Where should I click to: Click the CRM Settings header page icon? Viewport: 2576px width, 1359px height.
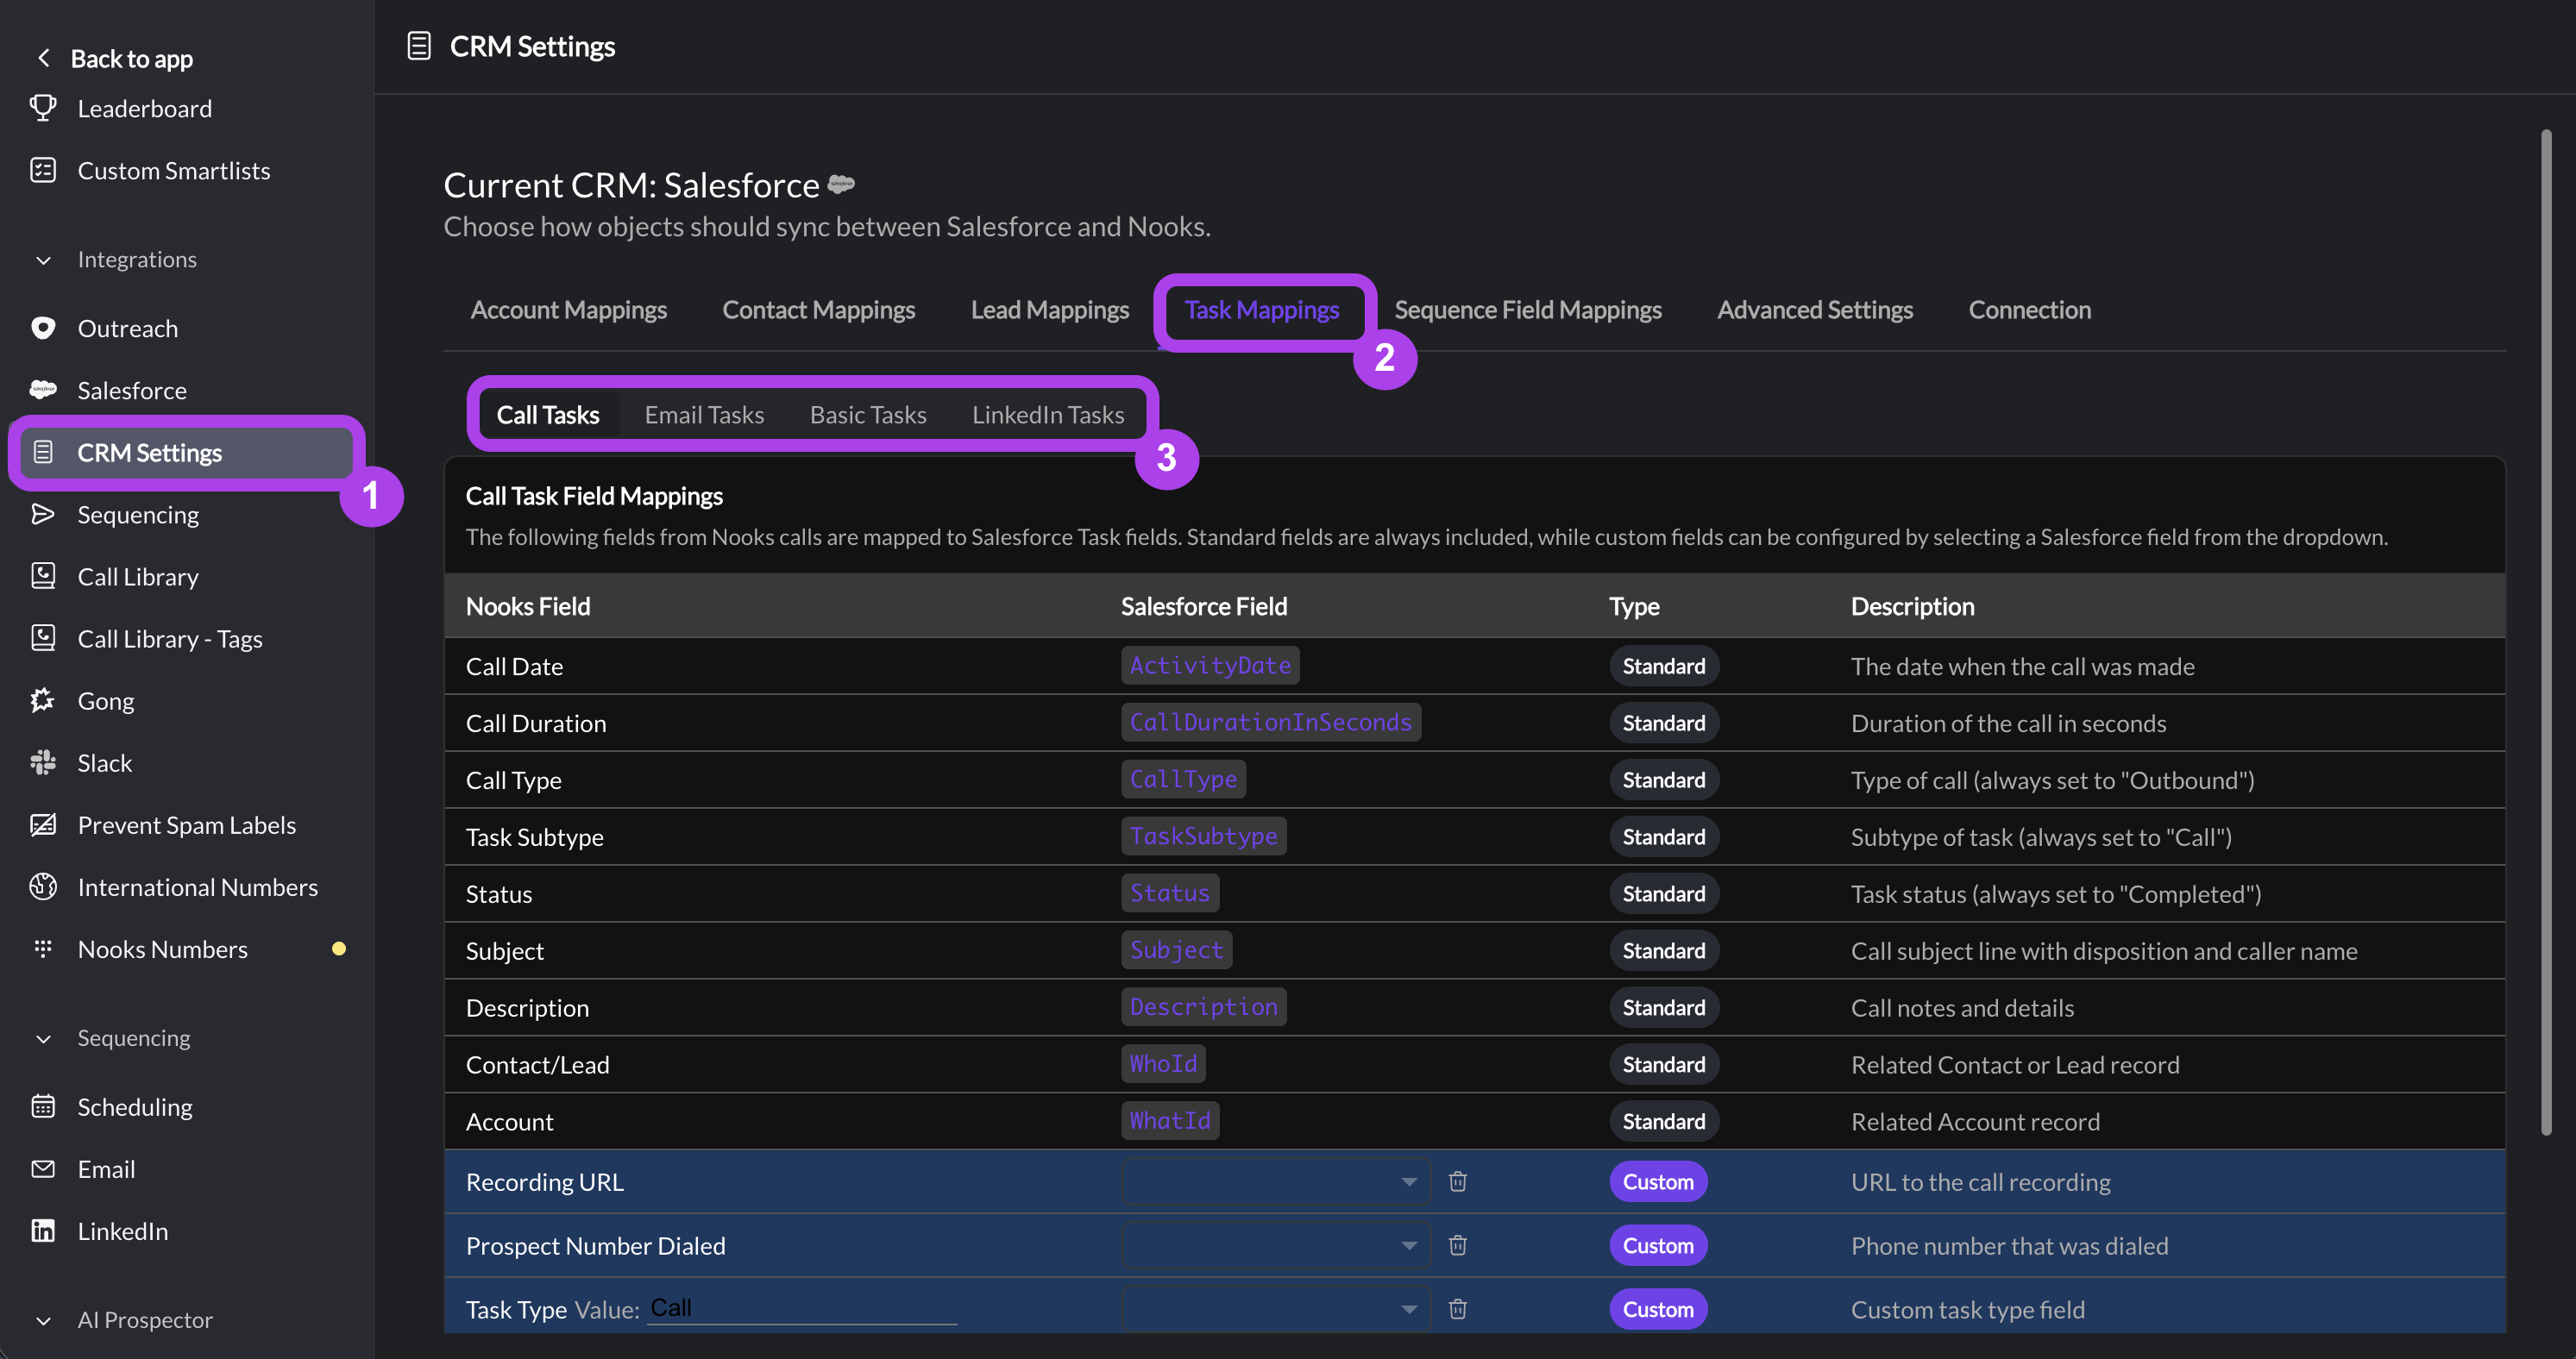(x=419, y=46)
